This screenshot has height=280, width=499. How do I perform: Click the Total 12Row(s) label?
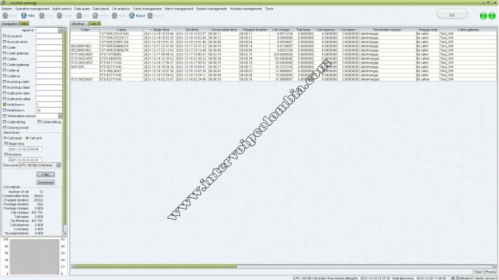coord(485,272)
